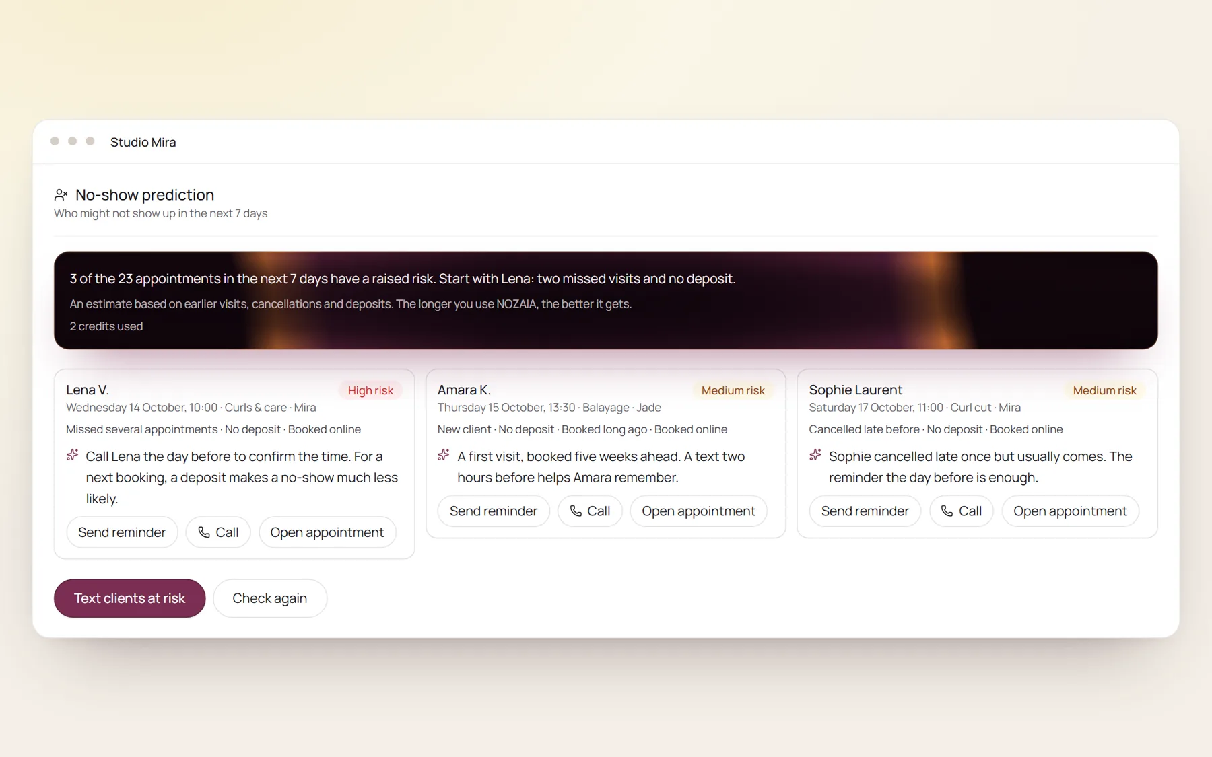Click 'Who might not show up in the next 7 days'
Image resolution: width=1212 pixels, height=757 pixels.
point(160,213)
